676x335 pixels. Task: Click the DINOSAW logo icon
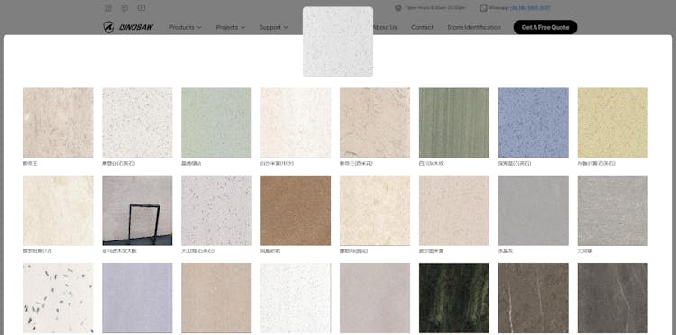coord(109,27)
